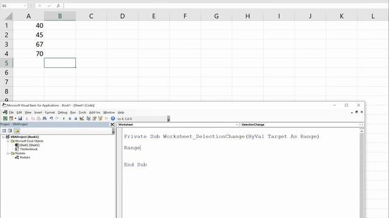Image resolution: width=389 pixels, height=218 pixels.
Task: Open the File menu in VBA editor
Action: [12, 113]
